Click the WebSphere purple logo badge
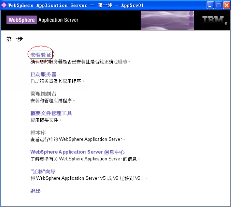Image resolution: width=231 pixels, height=207 pixels. [x=21, y=20]
